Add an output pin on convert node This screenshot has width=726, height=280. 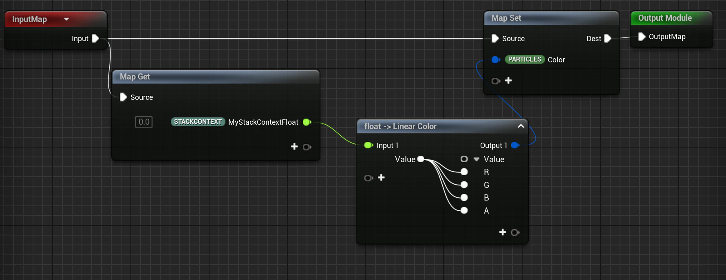(x=503, y=232)
